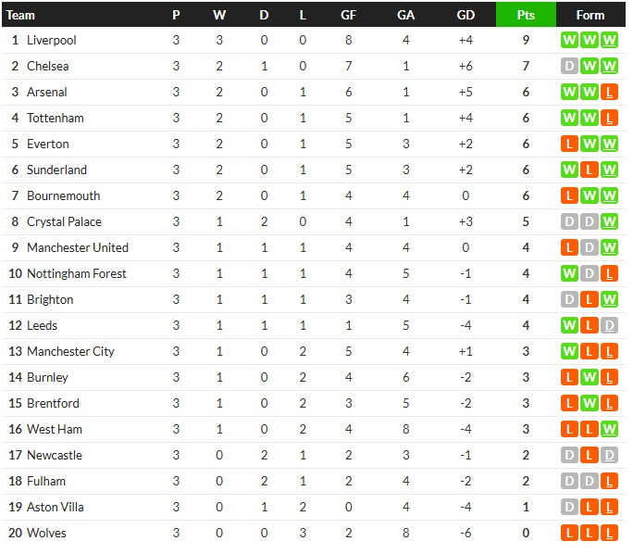The image size is (633, 554).
Task: Click Leeds' underlined grey D form badge
Action: [x=609, y=325]
